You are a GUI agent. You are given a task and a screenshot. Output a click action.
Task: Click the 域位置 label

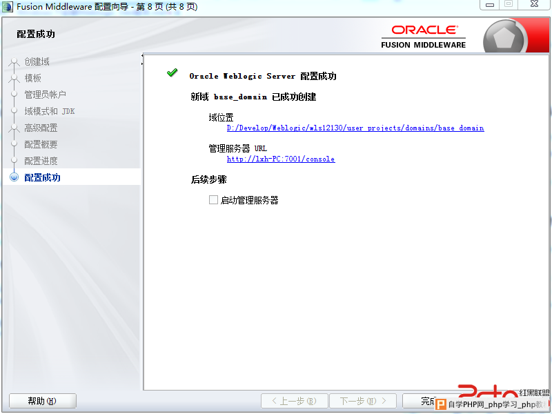coord(221,117)
